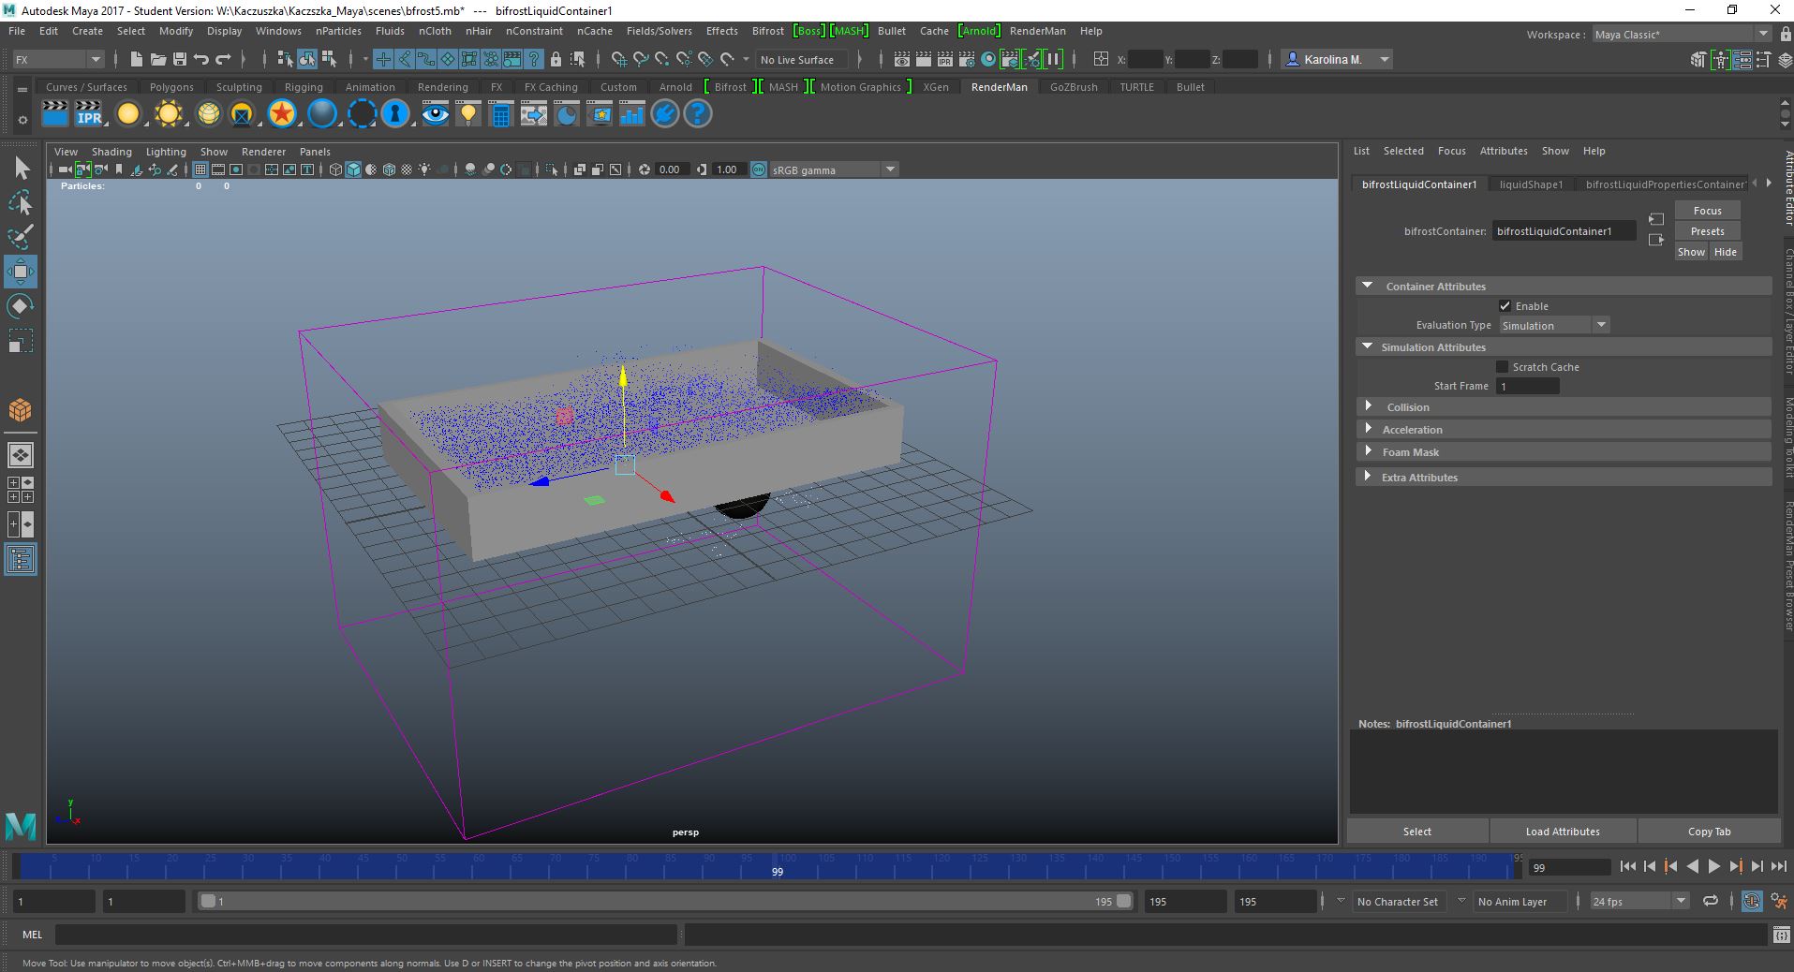This screenshot has width=1794, height=972.
Task: Enable the Scratch Cache checkbox
Action: (1503, 366)
